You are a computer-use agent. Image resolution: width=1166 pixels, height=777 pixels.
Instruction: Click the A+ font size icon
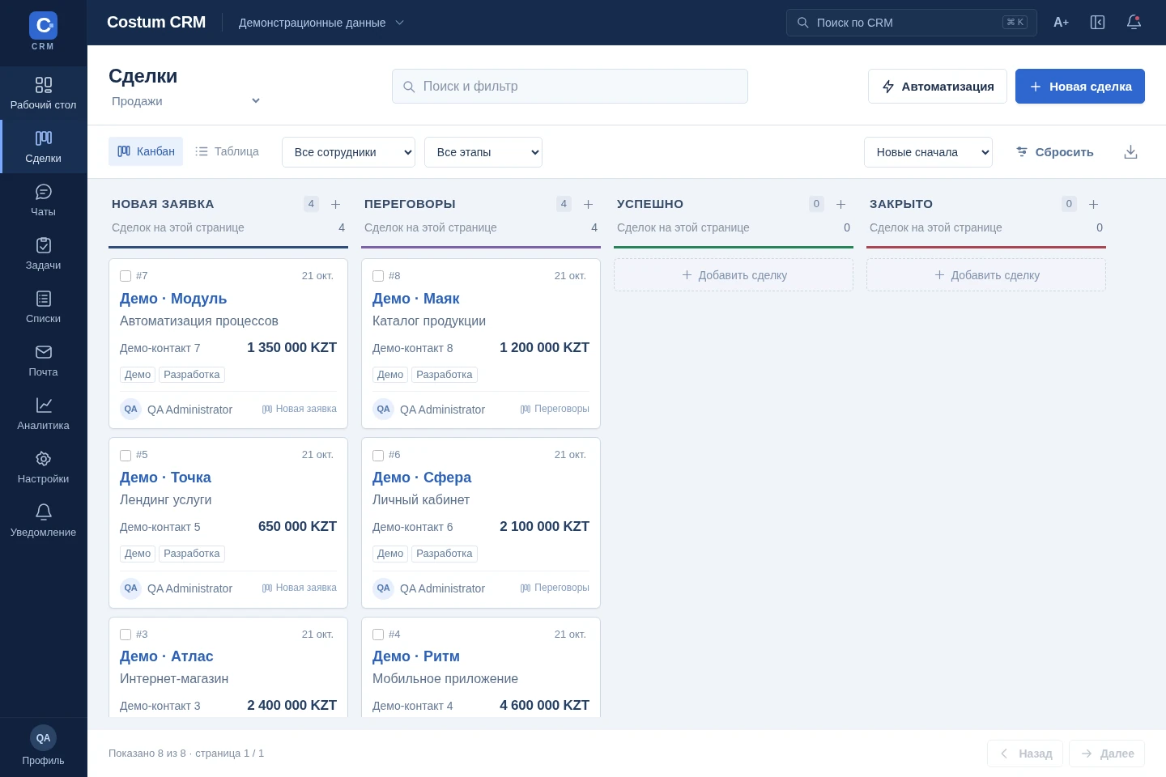coord(1061,23)
